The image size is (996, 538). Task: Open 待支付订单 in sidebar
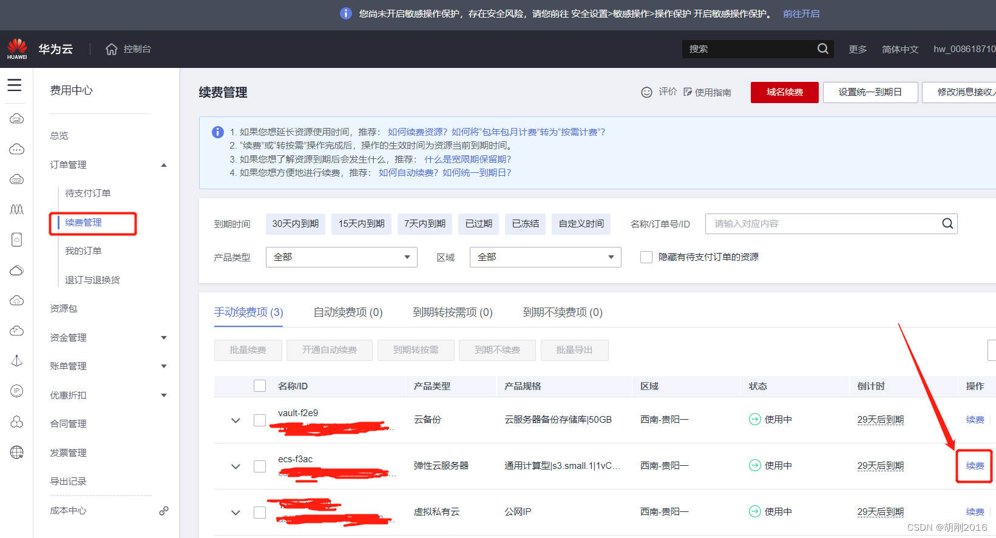tap(88, 193)
